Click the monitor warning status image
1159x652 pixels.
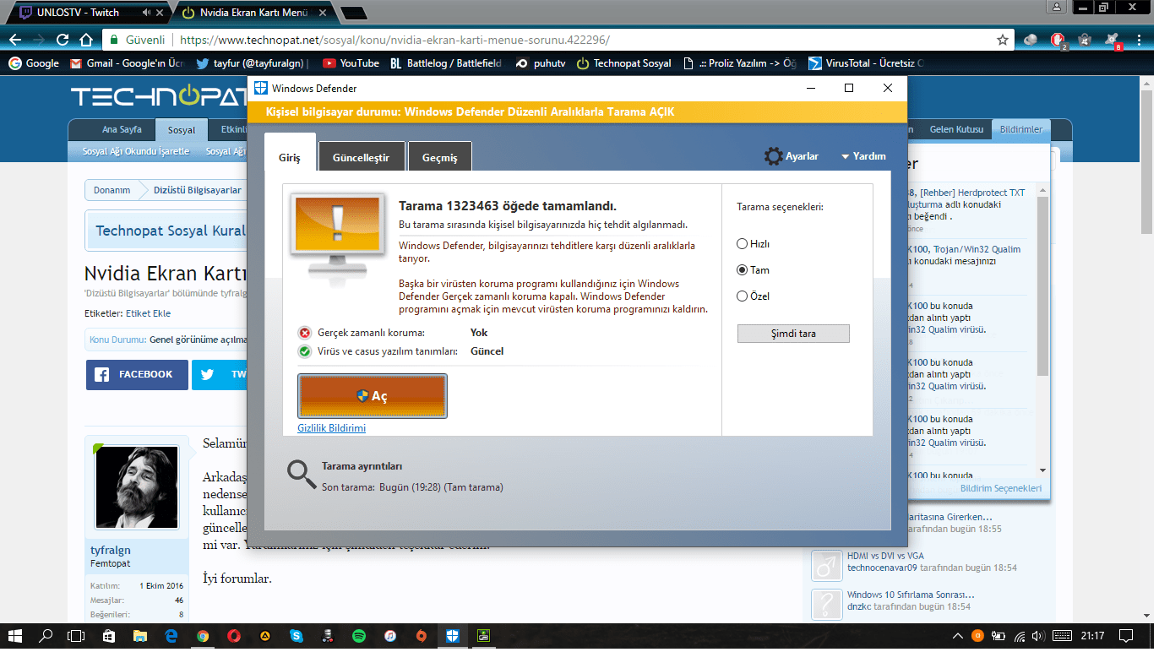[338, 240]
